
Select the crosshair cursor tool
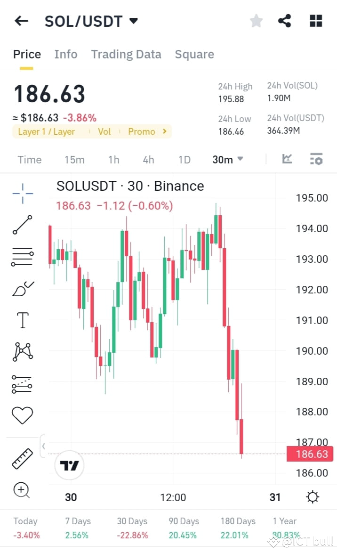pyautogui.click(x=22, y=193)
